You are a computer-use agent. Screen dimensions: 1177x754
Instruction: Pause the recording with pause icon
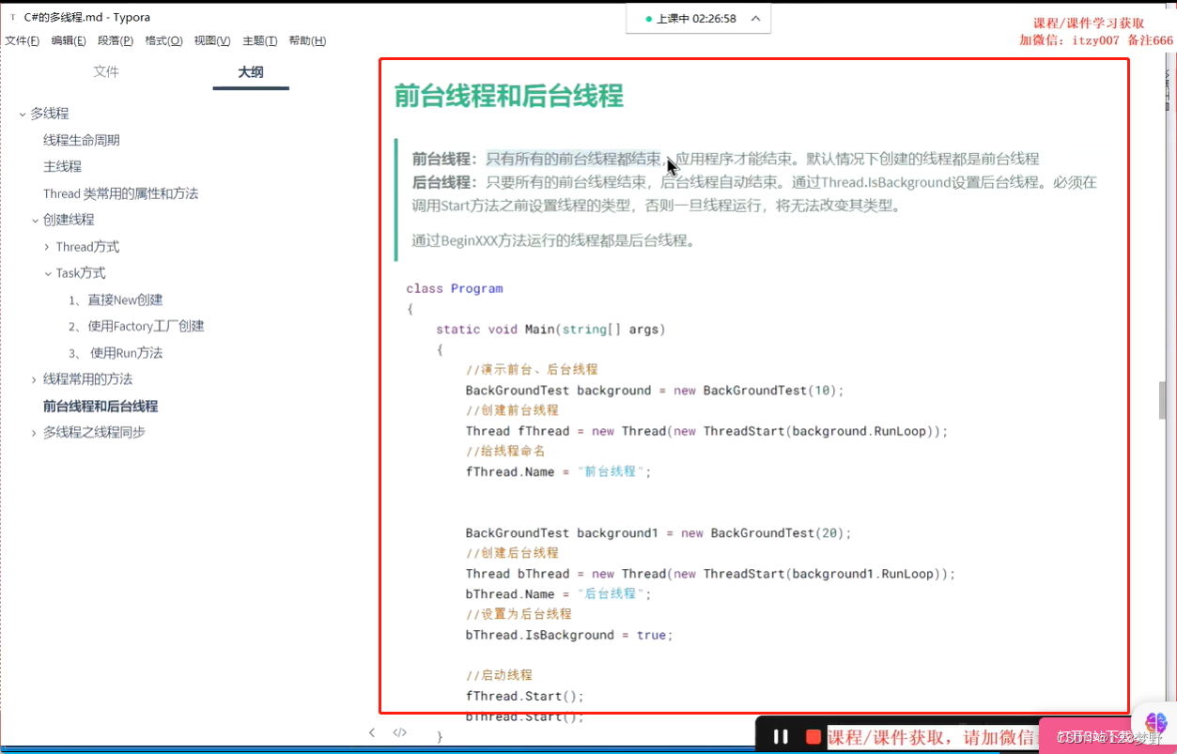(x=781, y=737)
